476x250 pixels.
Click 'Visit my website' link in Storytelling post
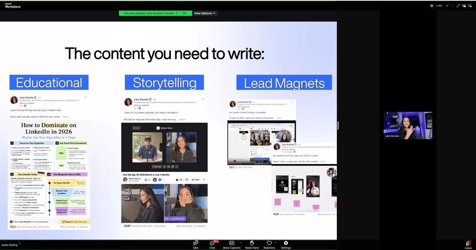click(141, 105)
